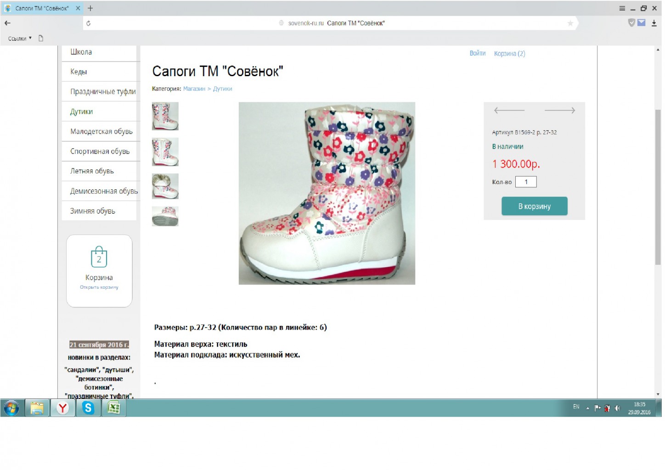The image size is (665, 470).
Task: Go back with the browser back arrow
Action: (7, 23)
